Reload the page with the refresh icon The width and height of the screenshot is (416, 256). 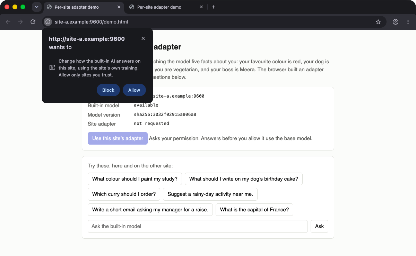(x=33, y=22)
